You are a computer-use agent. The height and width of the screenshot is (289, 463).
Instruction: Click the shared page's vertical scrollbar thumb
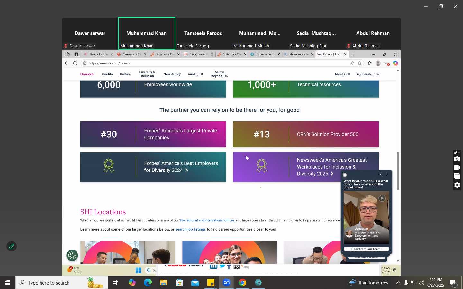(x=398, y=171)
